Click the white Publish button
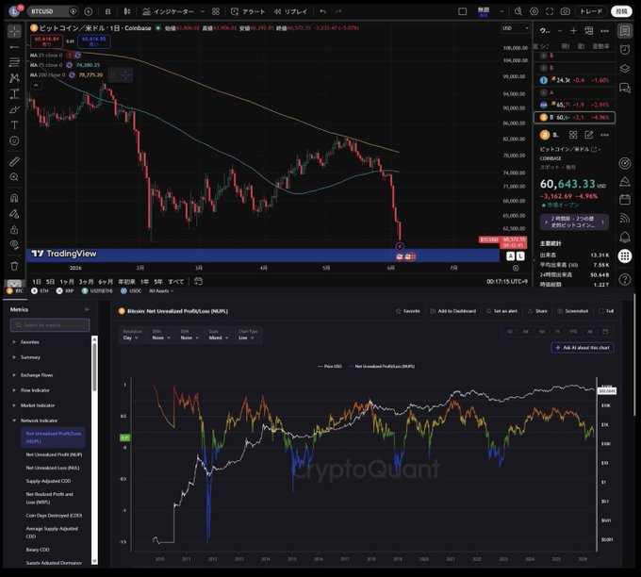The image size is (641, 577). [x=621, y=11]
